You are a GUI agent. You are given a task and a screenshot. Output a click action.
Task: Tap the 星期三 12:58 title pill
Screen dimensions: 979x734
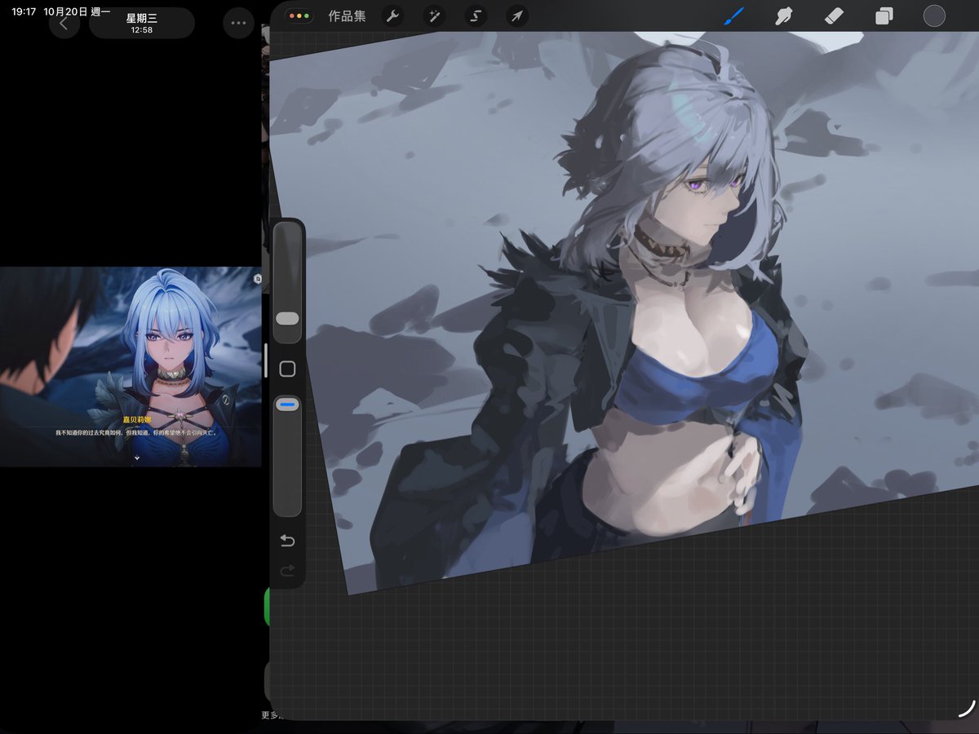[x=142, y=23]
